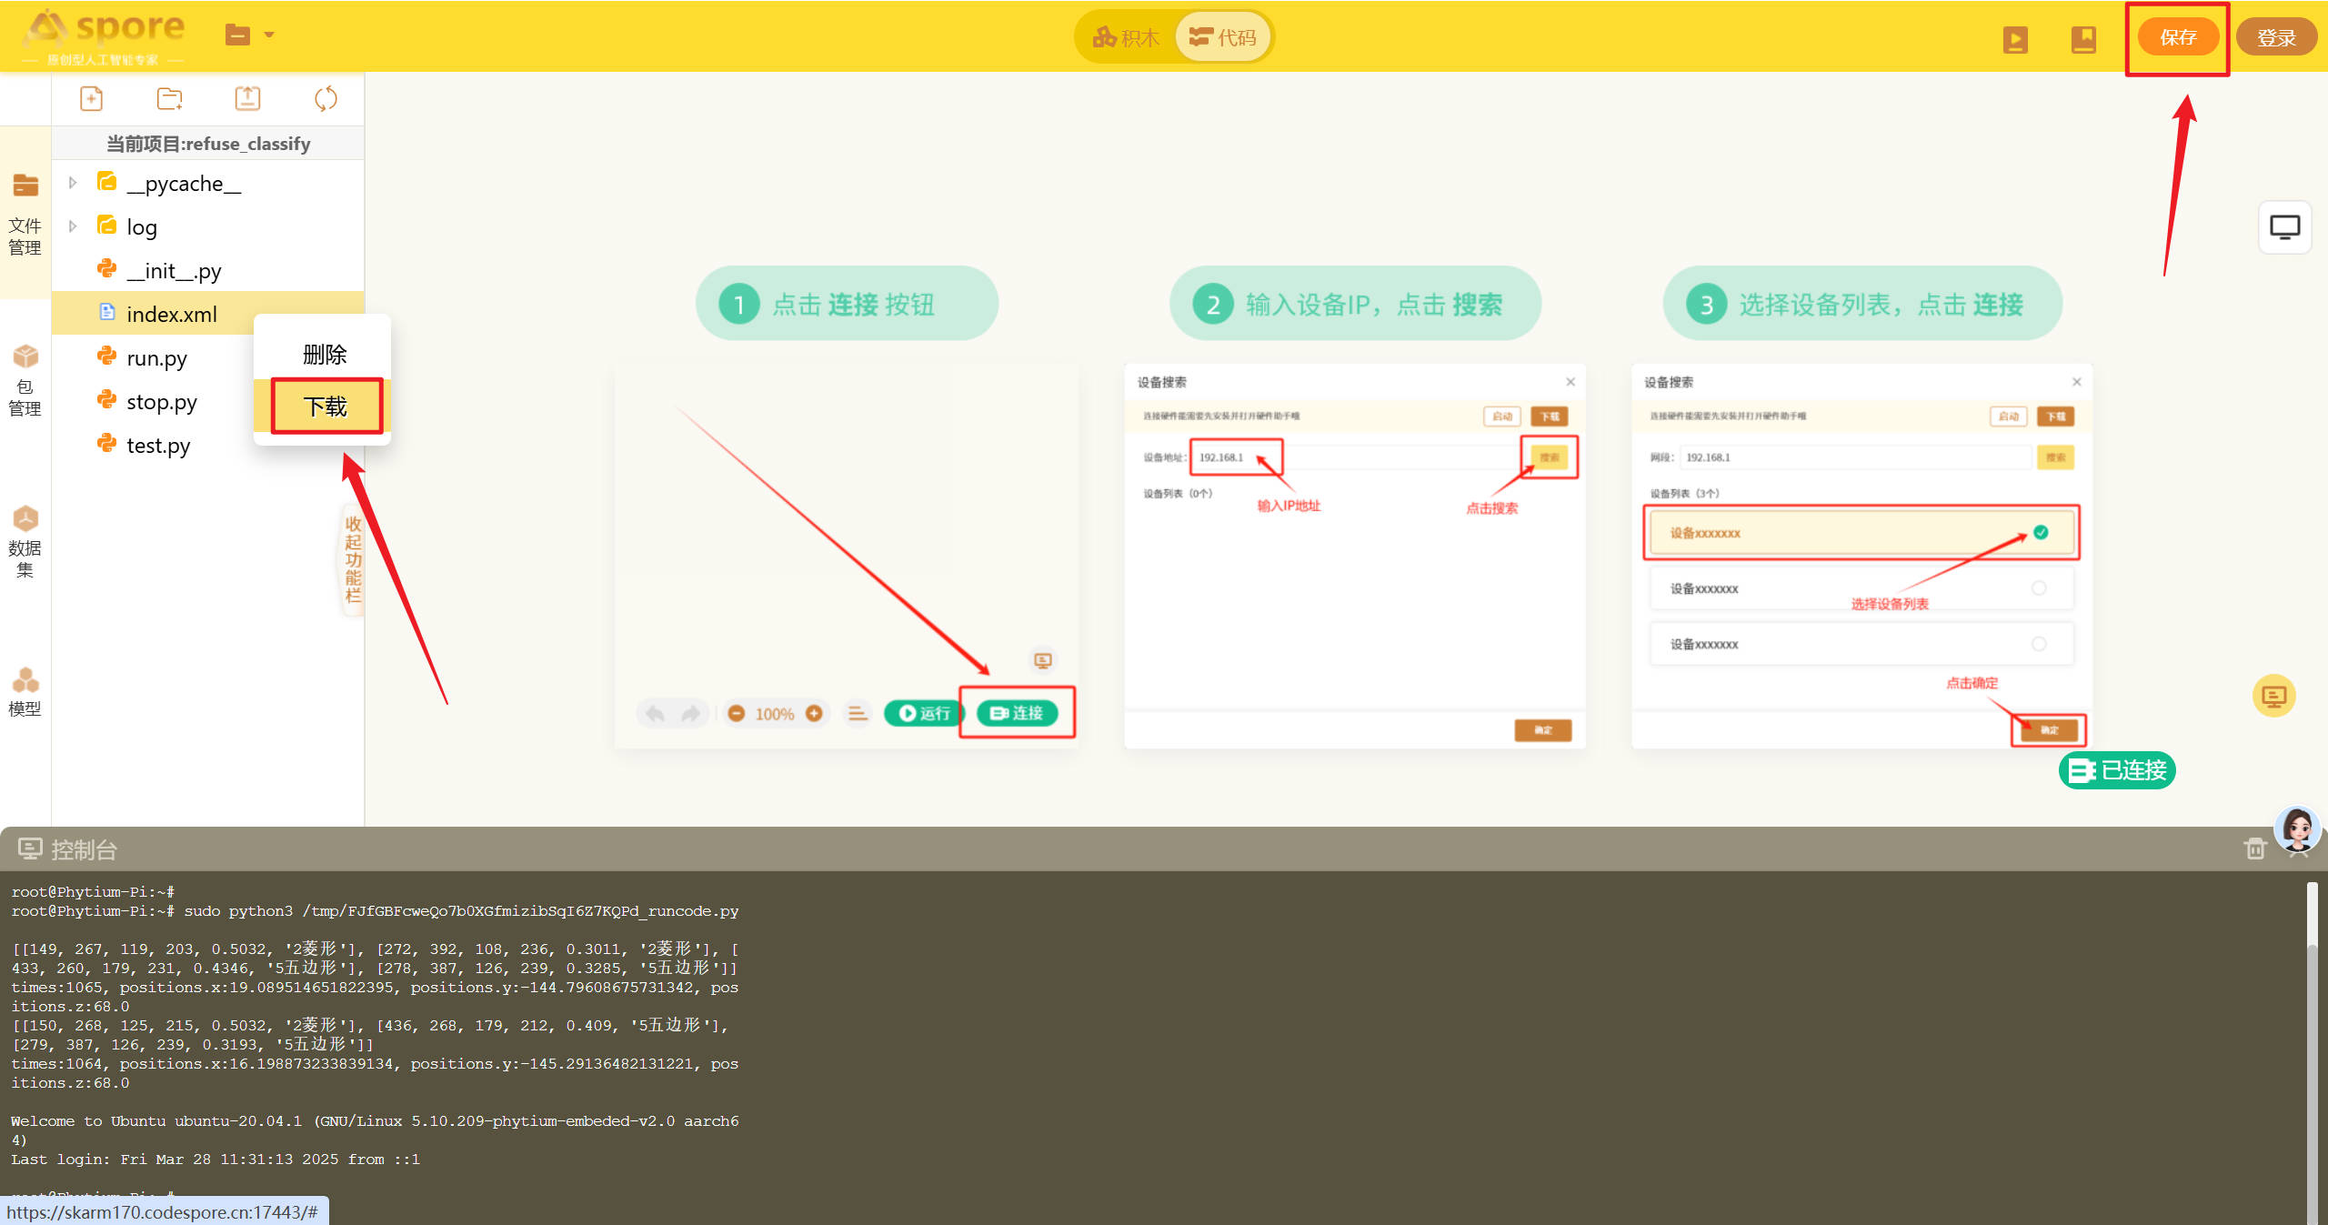Click the upload file icon
This screenshot has height=1225, width=2328.
pyautogui.click(x=247, y=98)
